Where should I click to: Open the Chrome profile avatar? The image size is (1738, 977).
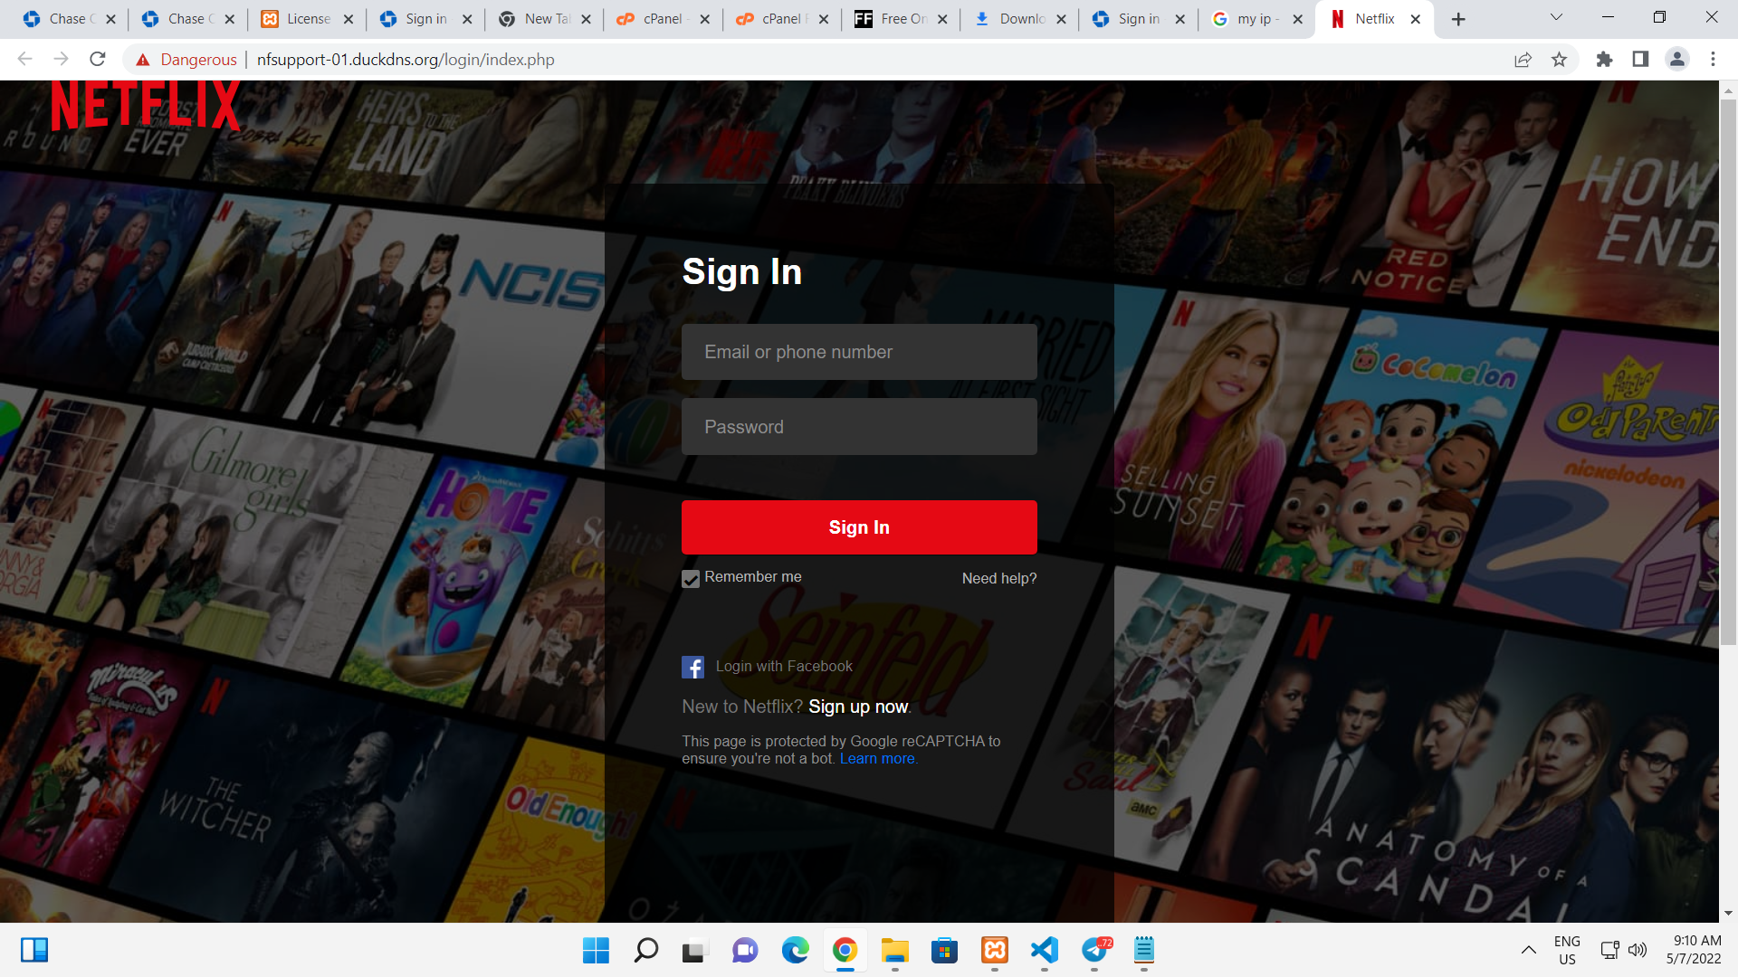click(1676, 60)
